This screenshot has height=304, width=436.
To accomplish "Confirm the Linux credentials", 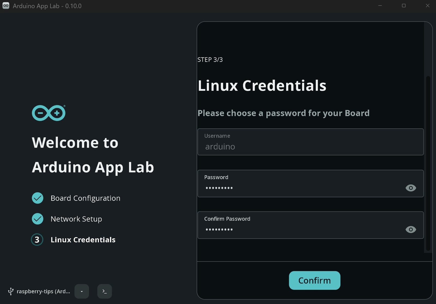I will tap(314, 280).
